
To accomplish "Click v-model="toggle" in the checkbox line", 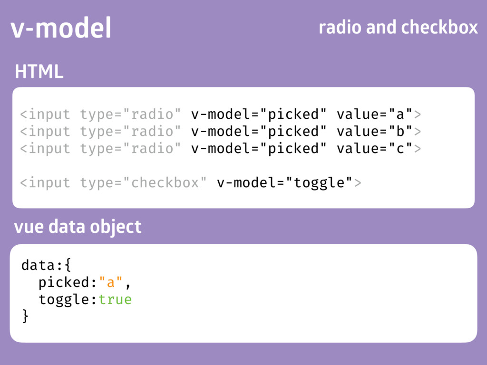I will coord(284,183).
